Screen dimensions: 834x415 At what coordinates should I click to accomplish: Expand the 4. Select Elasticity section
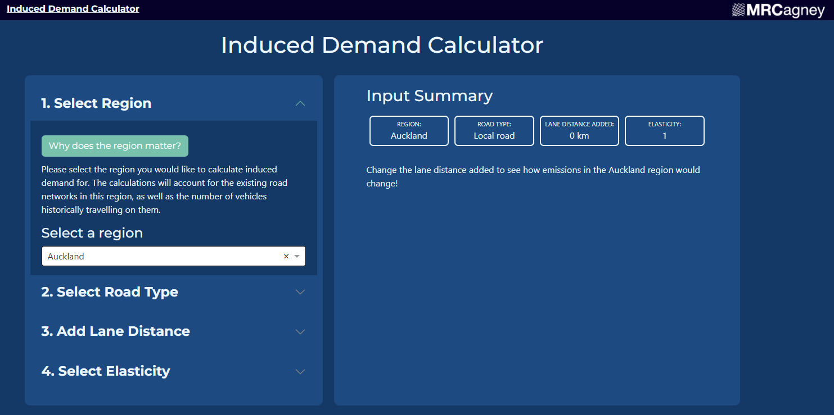(x=106, y=371)
